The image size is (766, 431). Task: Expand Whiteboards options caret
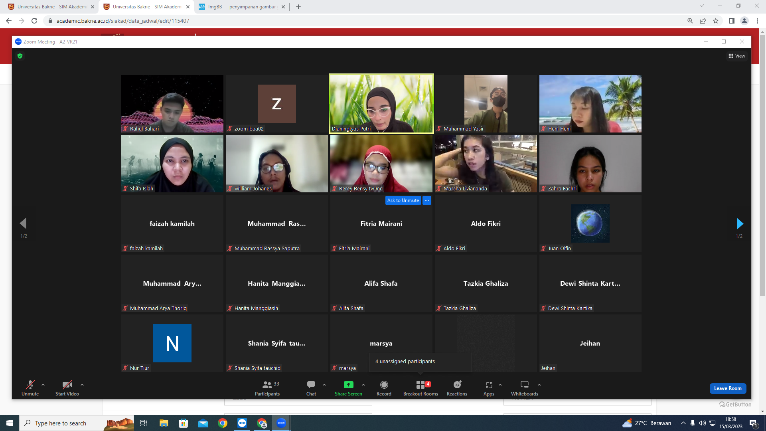[539, 385]
